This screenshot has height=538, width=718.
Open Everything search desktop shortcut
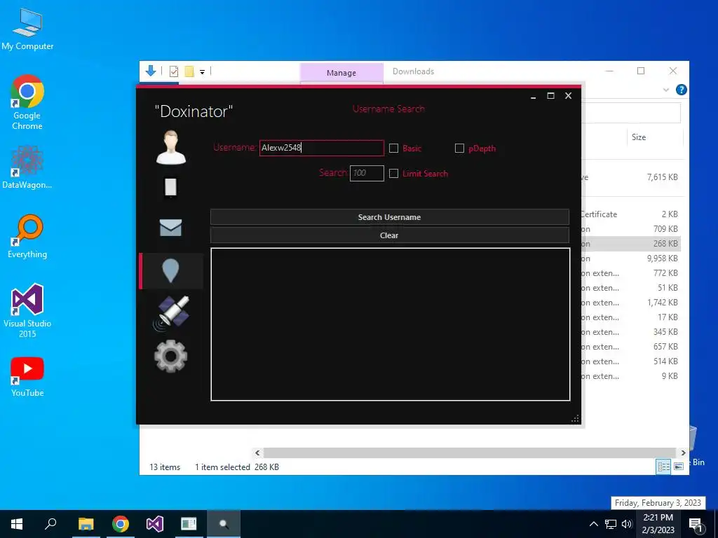27,237
